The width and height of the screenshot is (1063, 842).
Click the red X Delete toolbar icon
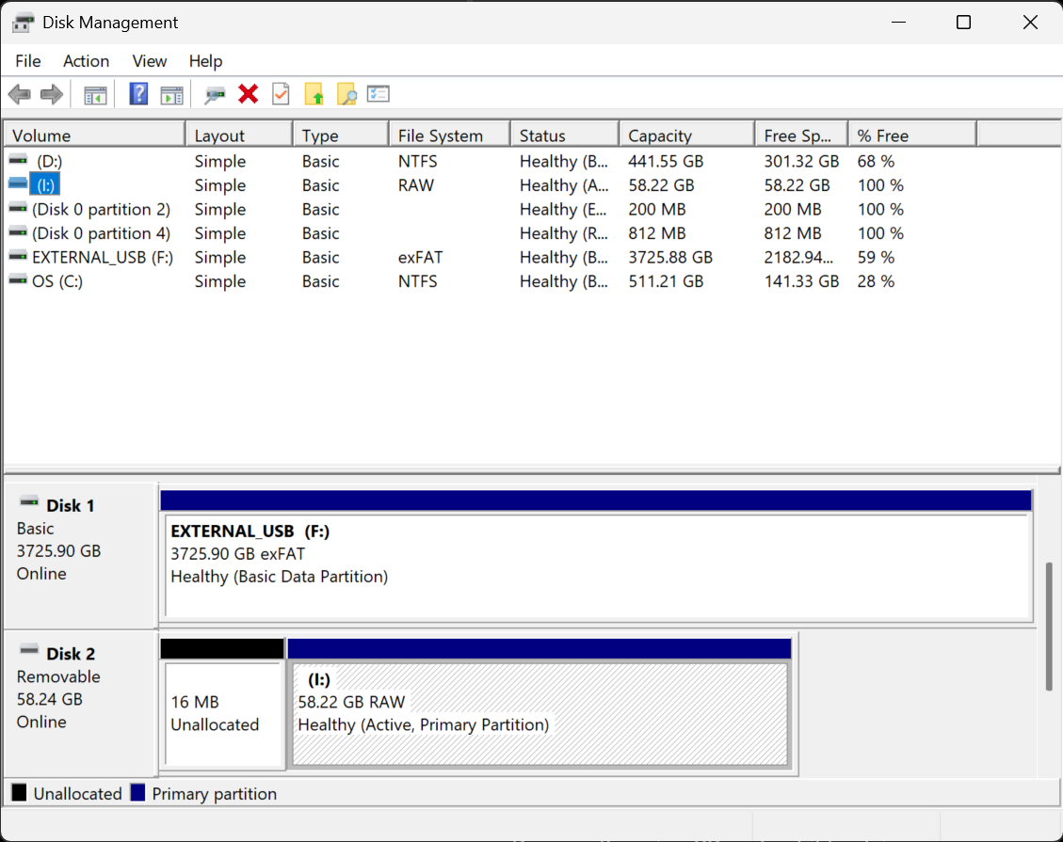(249, 94)
